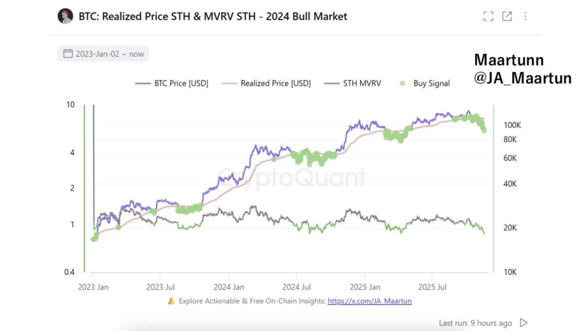Open the three-dot options menu
The image size is (587, 331).
[x=525, y=16]
